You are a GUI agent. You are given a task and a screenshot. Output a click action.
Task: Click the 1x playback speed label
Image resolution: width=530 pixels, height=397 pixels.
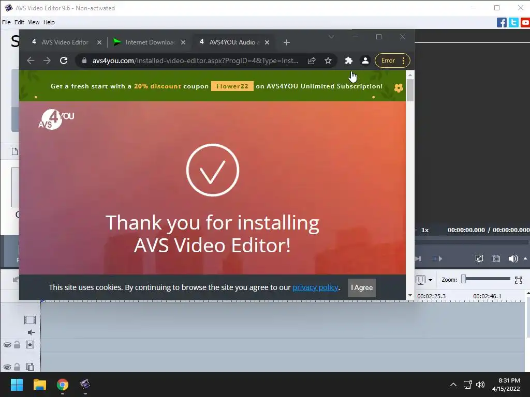[425, 230]
